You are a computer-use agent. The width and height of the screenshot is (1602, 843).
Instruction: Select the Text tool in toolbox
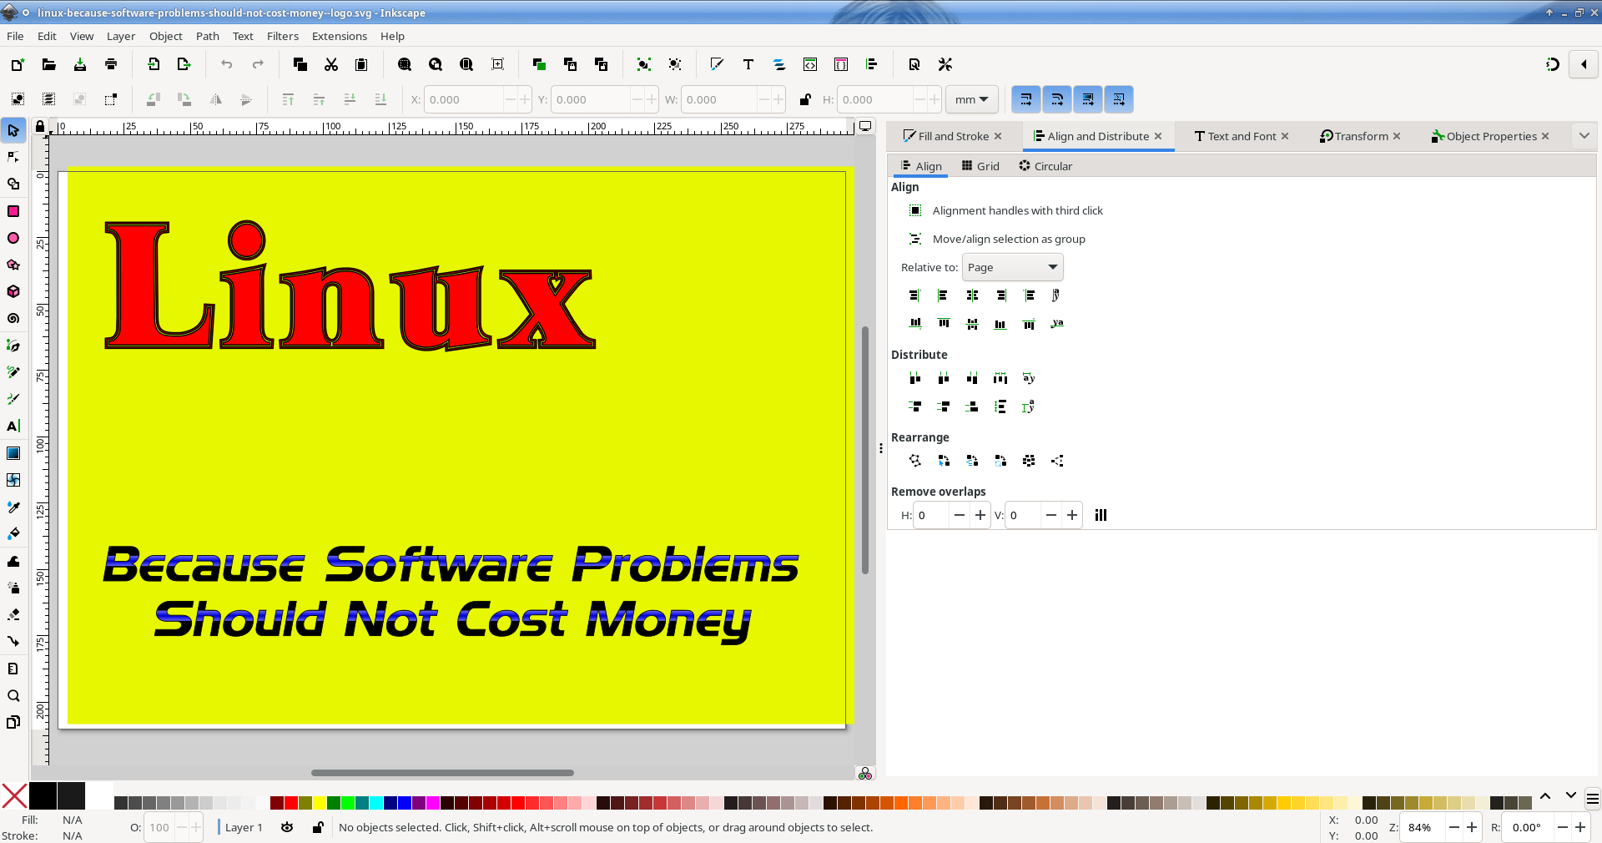pos(13,426)
